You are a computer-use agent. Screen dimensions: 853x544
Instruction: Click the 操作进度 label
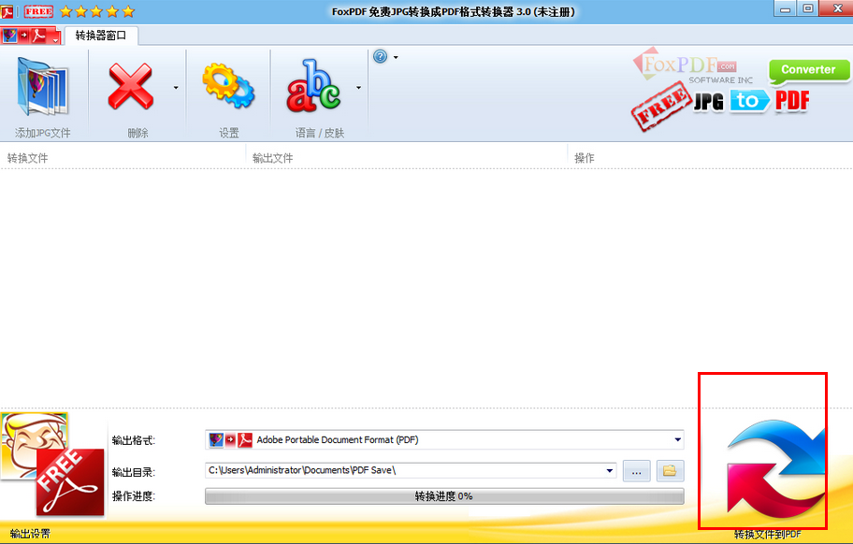(x=133, y=496)
